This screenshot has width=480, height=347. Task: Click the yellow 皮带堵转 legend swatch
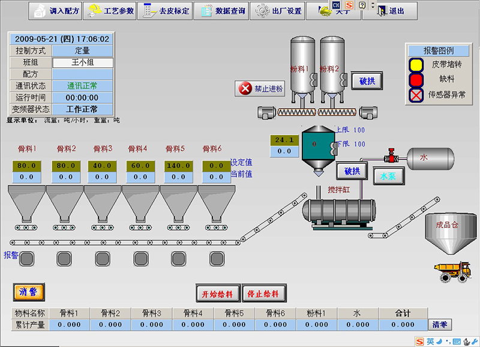[x=415, y=65]
